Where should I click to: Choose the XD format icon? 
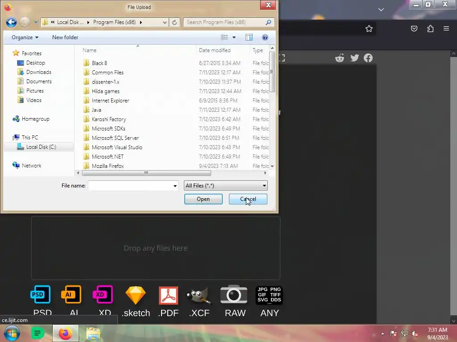(x=103, y=294)
